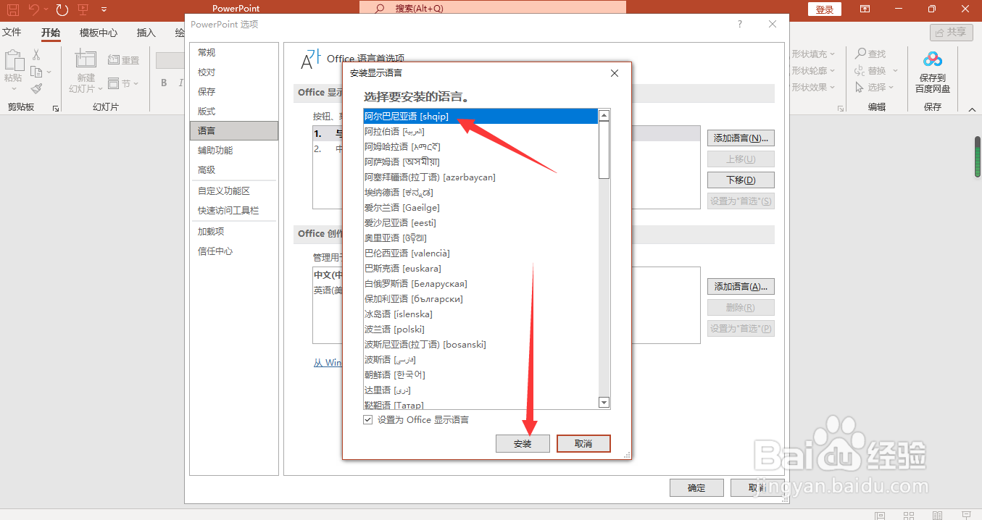
Task: Click the 安装 install button
Action: click(523, 444)
